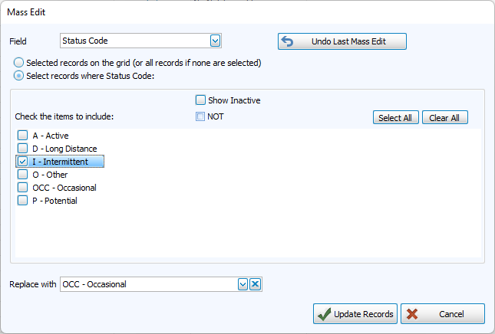Enable the Show Inactive checkbox
Image resolution: width=495 pixels, height=334 pixels.
tap(200, 100)
